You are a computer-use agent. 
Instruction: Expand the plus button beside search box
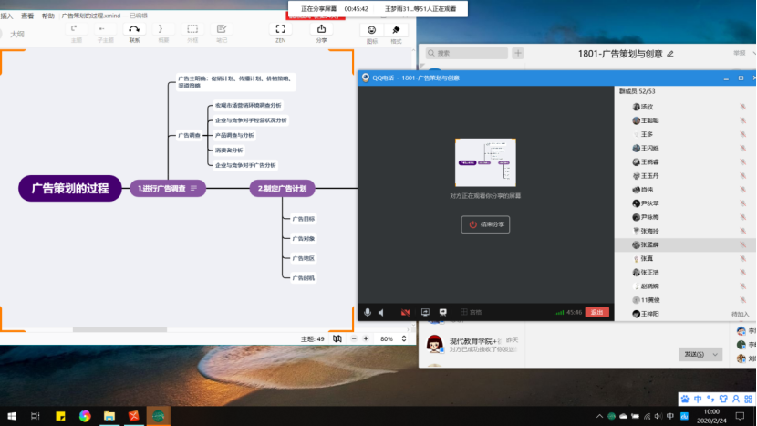pyautogui.click(x=518, y=54)
